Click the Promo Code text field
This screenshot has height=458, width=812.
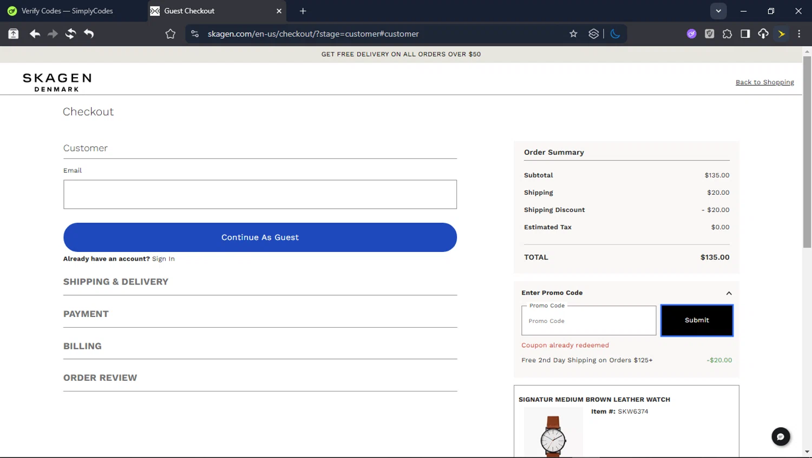pos(588,321)
